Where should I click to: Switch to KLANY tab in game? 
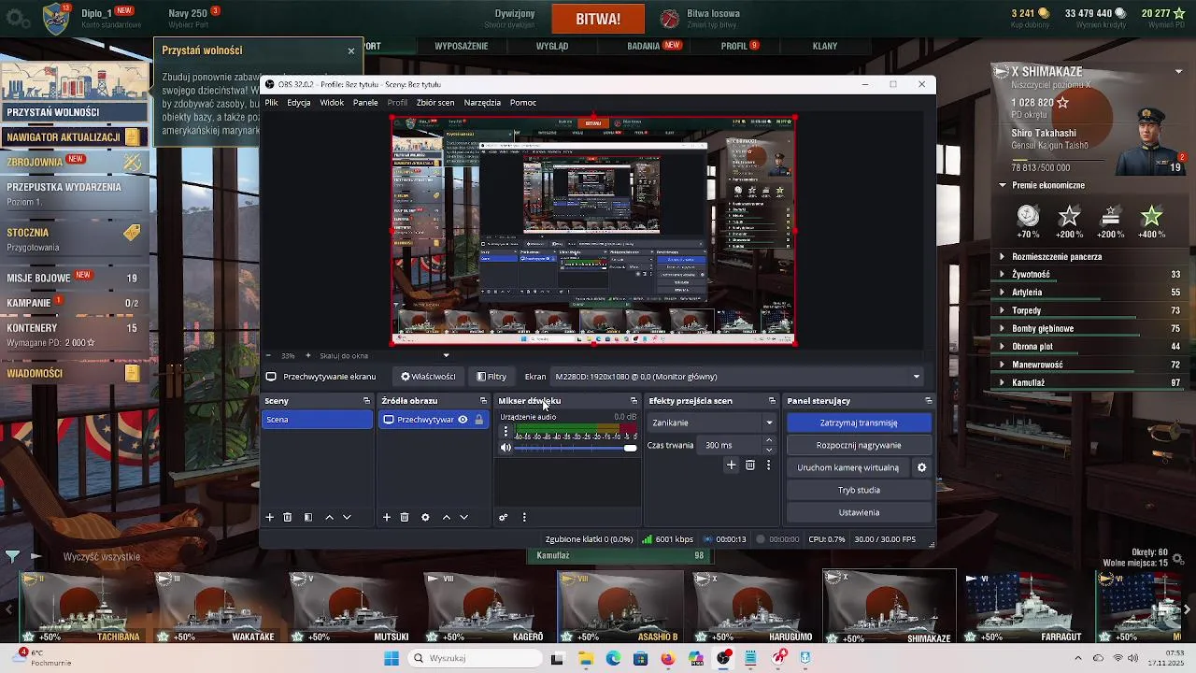pos(825,46)
